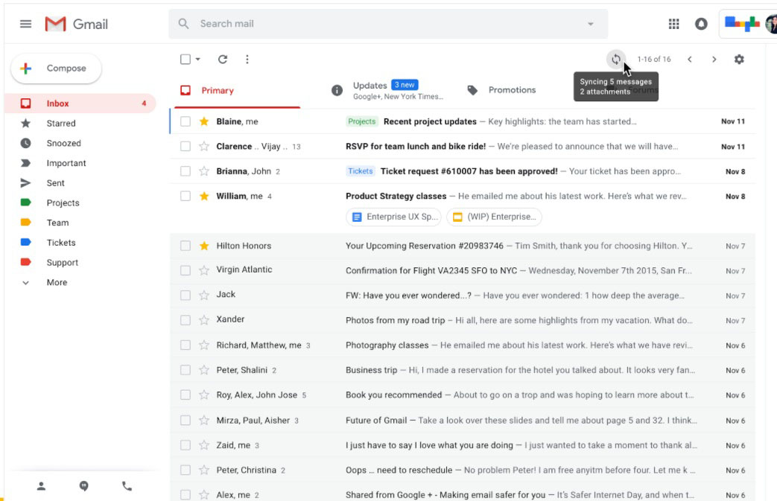777x501 pixels.
Task: Open the select dropdown arrow next to checkbox
Action: pyautogui.click(x=197, y=60)
